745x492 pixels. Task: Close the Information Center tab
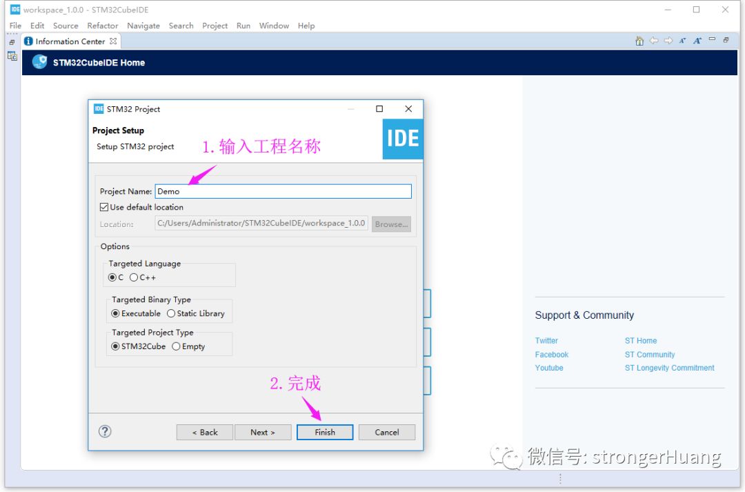tap(113, 41)
